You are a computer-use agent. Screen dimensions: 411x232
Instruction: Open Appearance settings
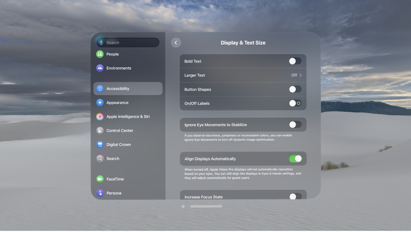[128, 103]
